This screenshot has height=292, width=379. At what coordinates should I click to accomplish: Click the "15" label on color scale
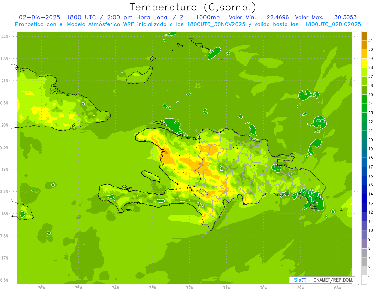pyautogui.click(x=370, y=185)
